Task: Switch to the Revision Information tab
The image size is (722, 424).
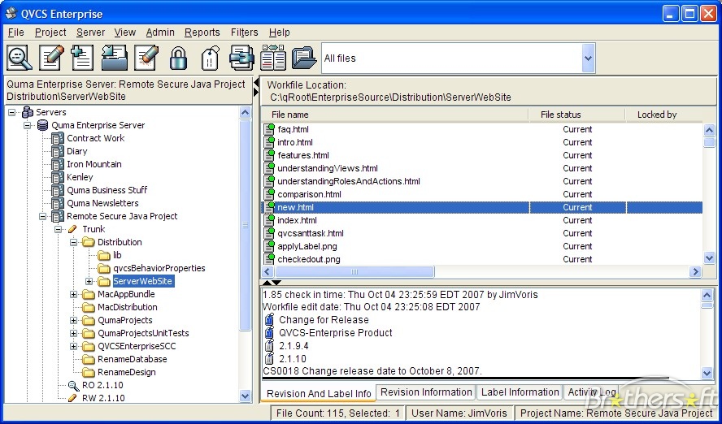Action: 426,392
